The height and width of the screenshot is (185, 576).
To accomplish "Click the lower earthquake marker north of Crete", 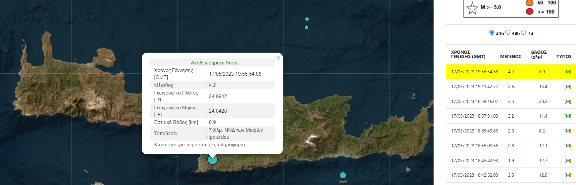I will [306, 27].
